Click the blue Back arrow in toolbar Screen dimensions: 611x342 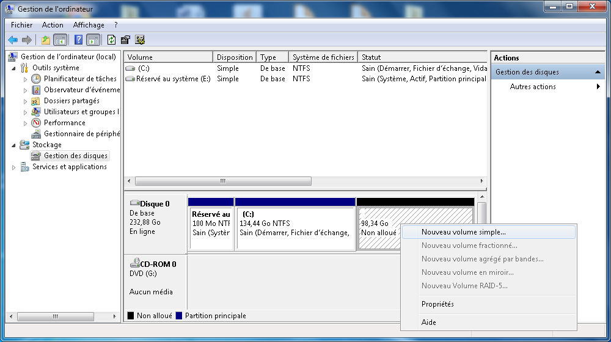[13, 40]
